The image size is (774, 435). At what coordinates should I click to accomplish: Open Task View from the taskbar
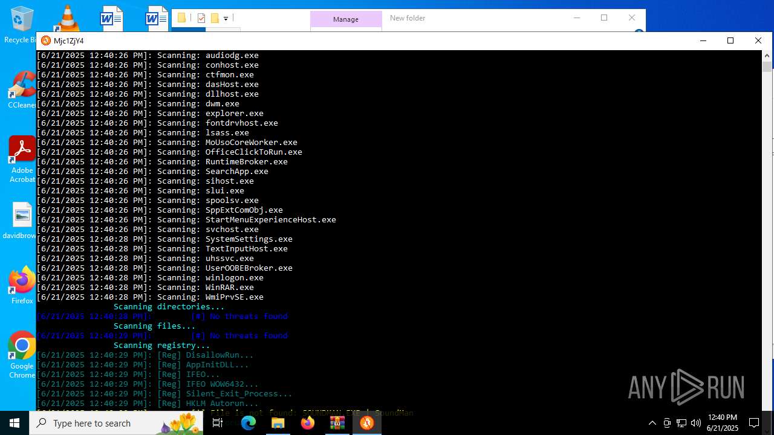[x=218, y=423]
